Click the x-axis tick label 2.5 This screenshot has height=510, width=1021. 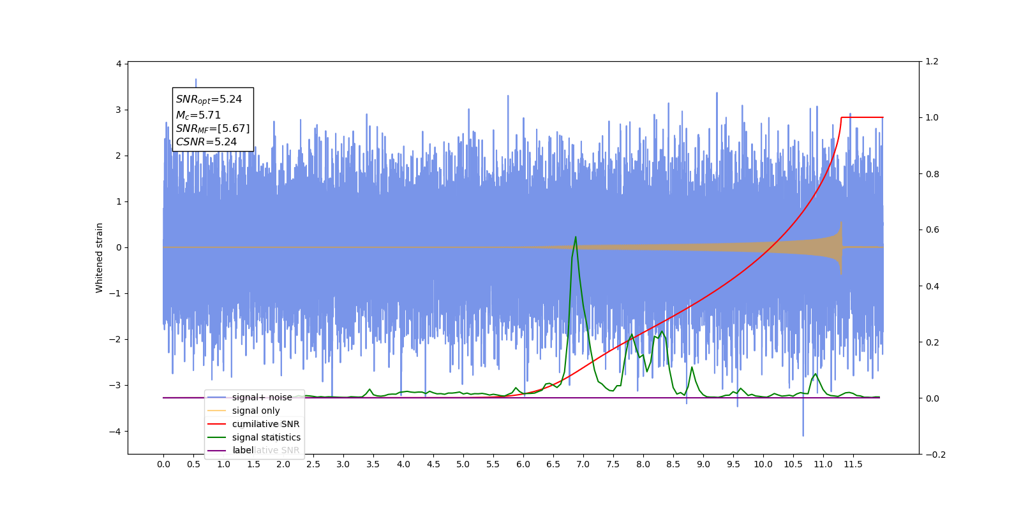coord(313,464)
